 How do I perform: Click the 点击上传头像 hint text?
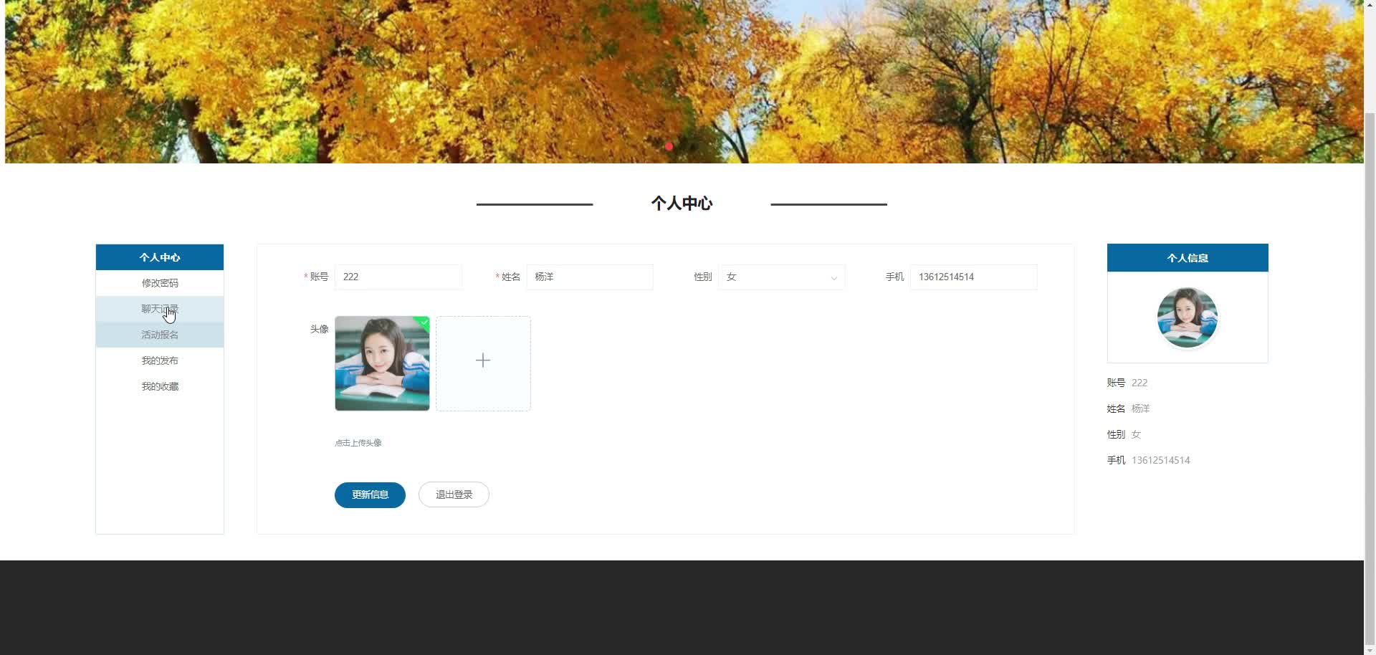[x=358, y=443]
